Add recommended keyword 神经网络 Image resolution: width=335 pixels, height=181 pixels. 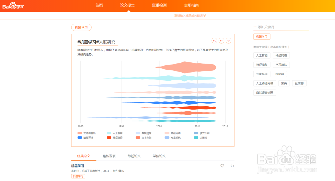(281, 56)
